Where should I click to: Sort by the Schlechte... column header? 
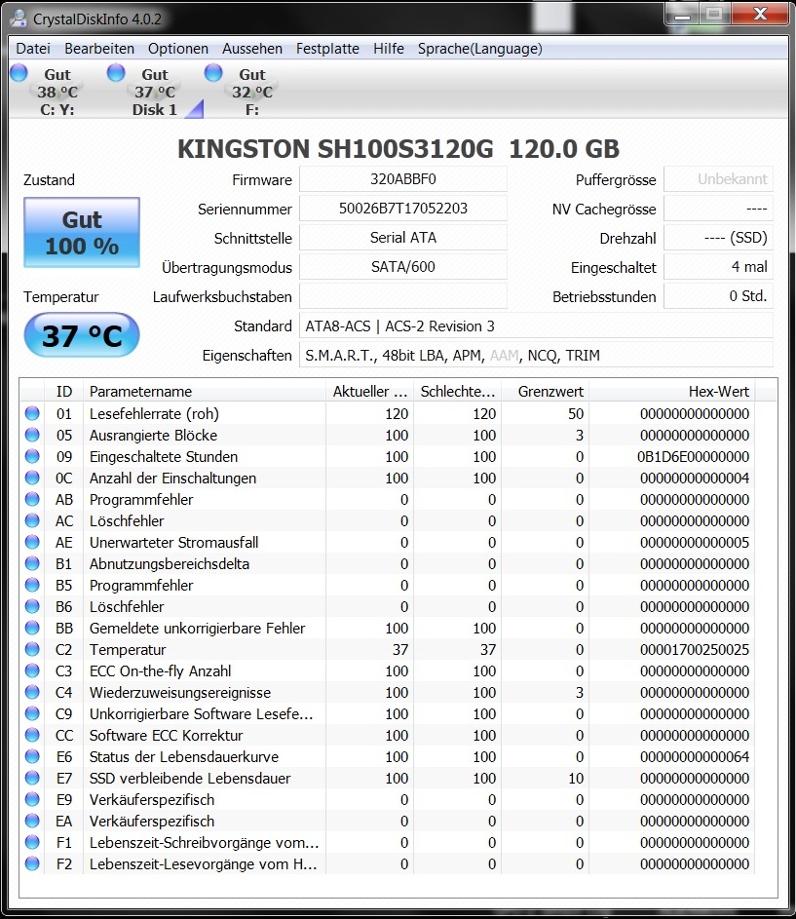point(457,391)
